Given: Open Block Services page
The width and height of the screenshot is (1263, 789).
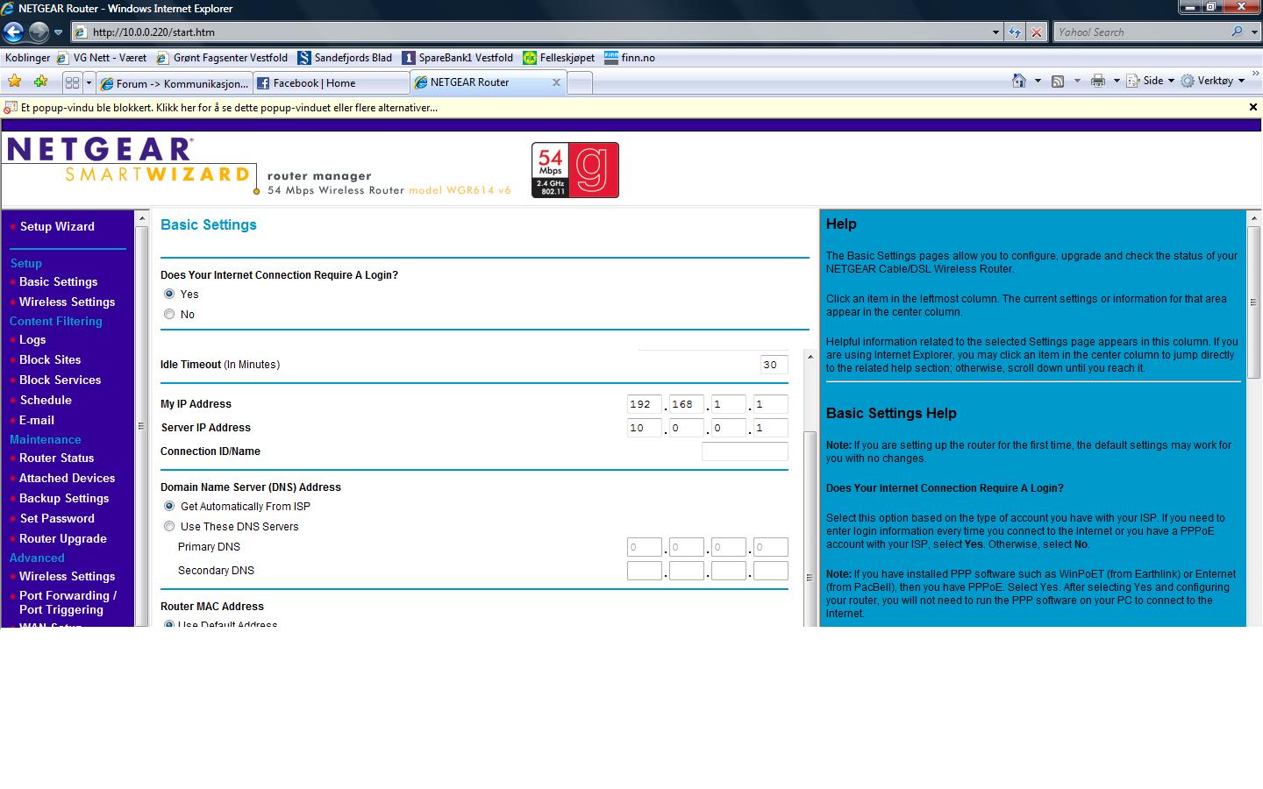Looking at the screenshot, I should (x=60, y=380).
